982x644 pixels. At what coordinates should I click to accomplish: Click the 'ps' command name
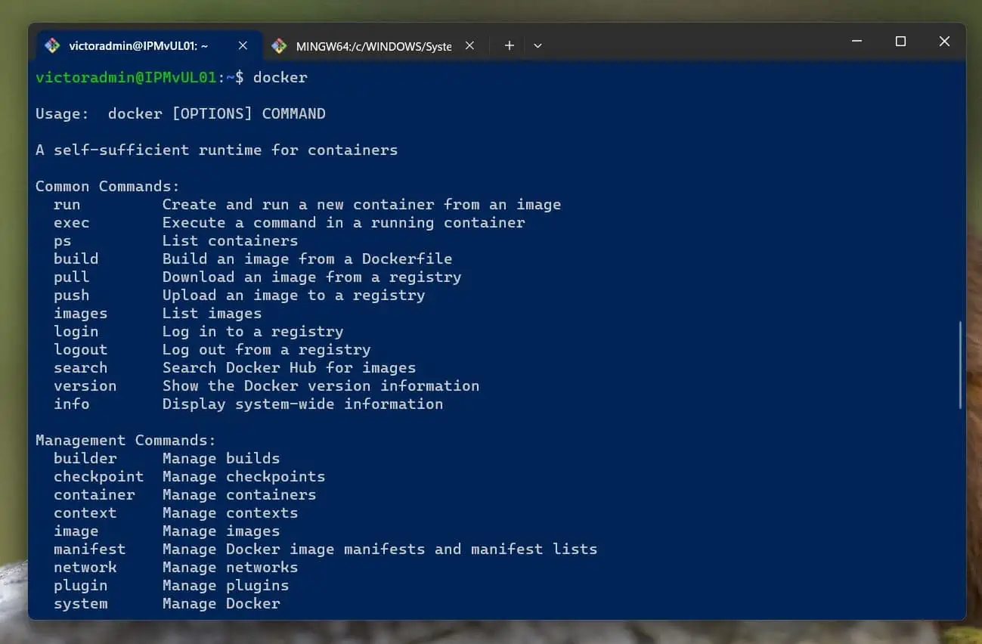point(63,240)
